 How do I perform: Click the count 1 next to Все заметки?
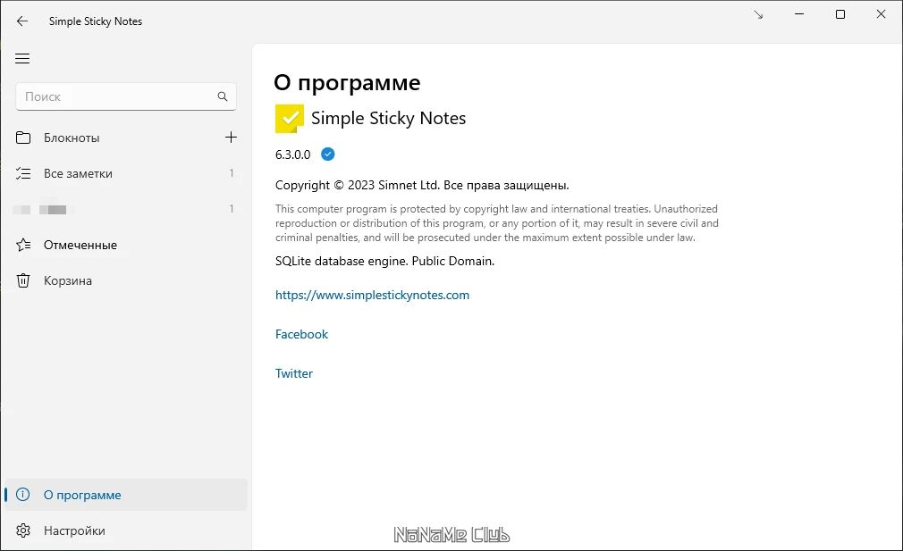[x=232, y=173]
